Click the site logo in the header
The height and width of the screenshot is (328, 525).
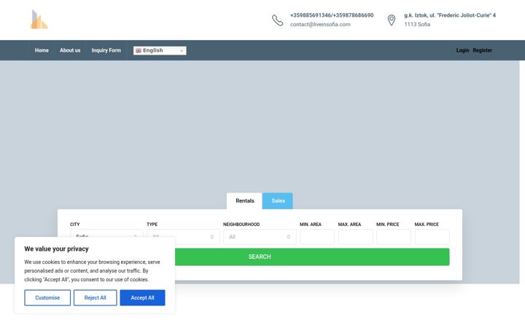(x=39, y=20)
